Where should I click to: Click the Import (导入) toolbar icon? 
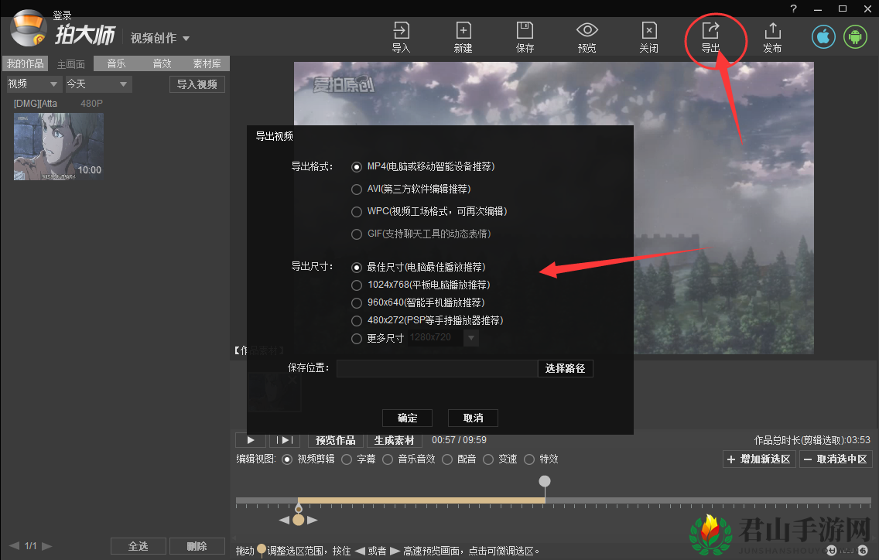tap(401, 37)
